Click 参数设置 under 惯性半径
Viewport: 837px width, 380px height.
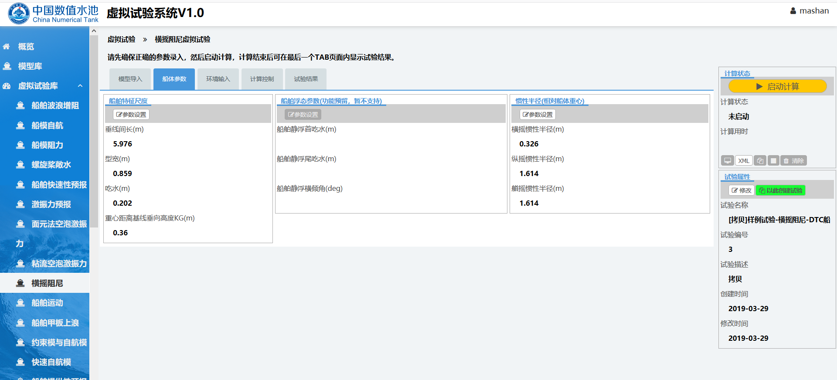pos(538,115)
